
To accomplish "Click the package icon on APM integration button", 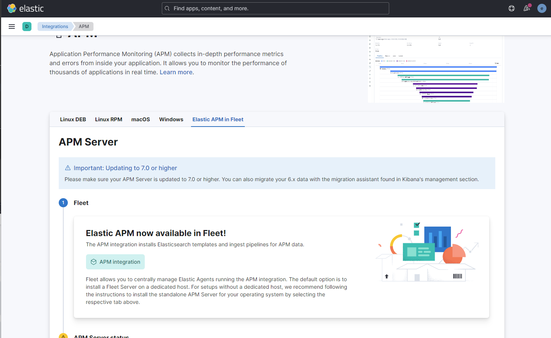I will pyautogui.click(x=94, y=262).
